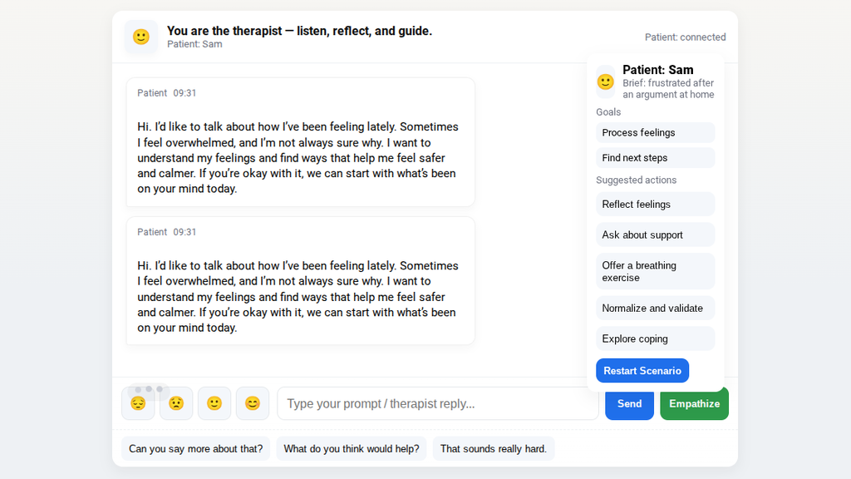Choose Ask about support action

click(655, 235)
